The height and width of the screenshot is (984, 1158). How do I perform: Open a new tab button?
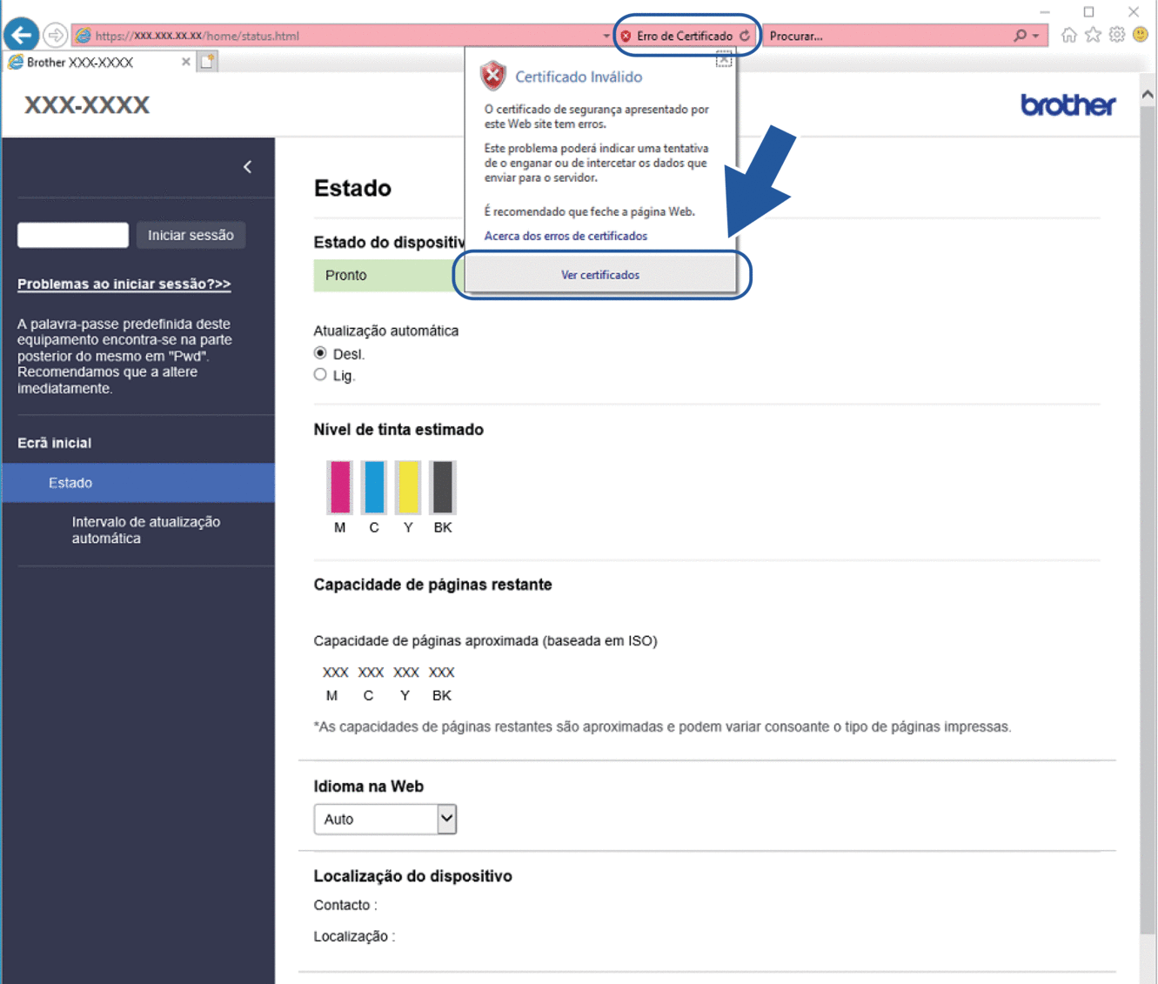click(x=207, y=62)
